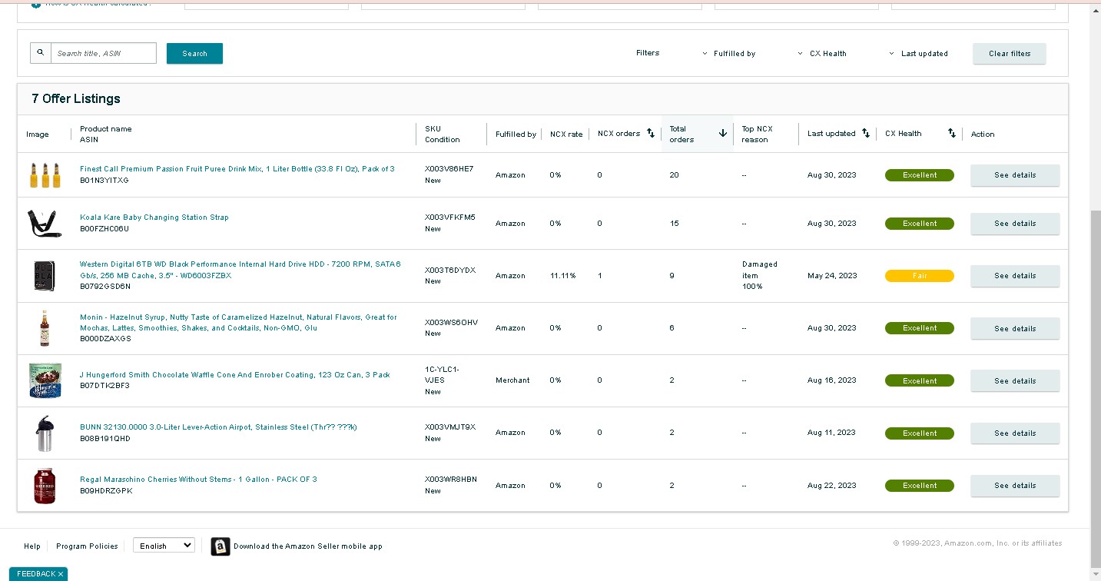1101x581 pixels.
Task: Focus the Search title, ASIN input field
Action: click(104, 53)
